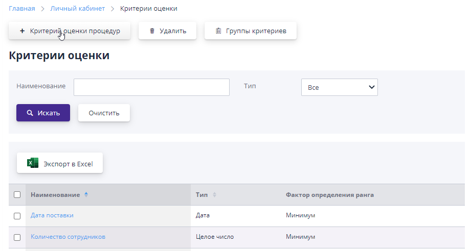
Task: Open the Тип dropdown showing Все
Action: 339,87
